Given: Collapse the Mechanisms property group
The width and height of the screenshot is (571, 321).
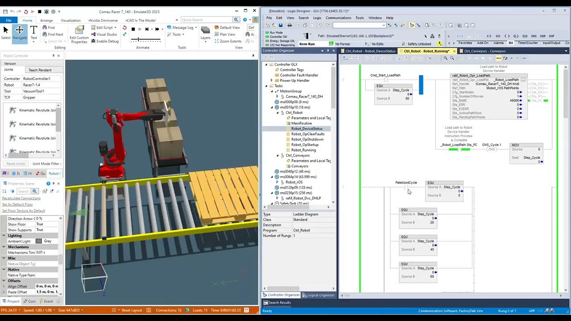Looking at the screenshot, I should point(4,247).
